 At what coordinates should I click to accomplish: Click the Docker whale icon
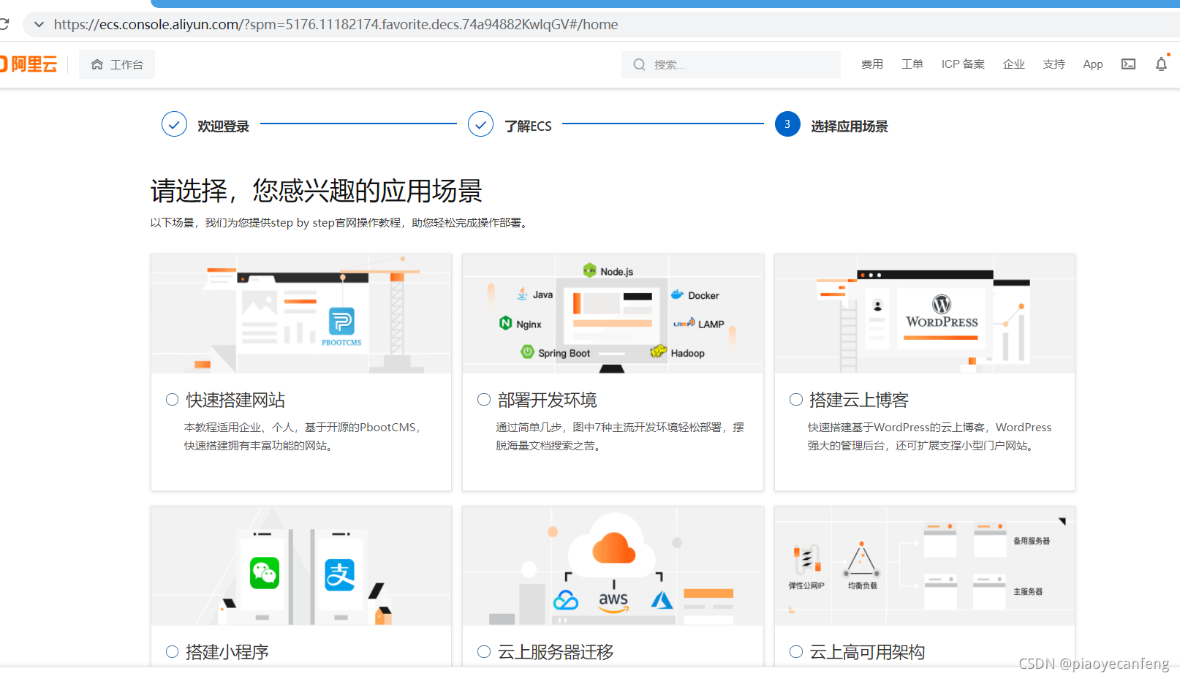click(x=677, y=295)
